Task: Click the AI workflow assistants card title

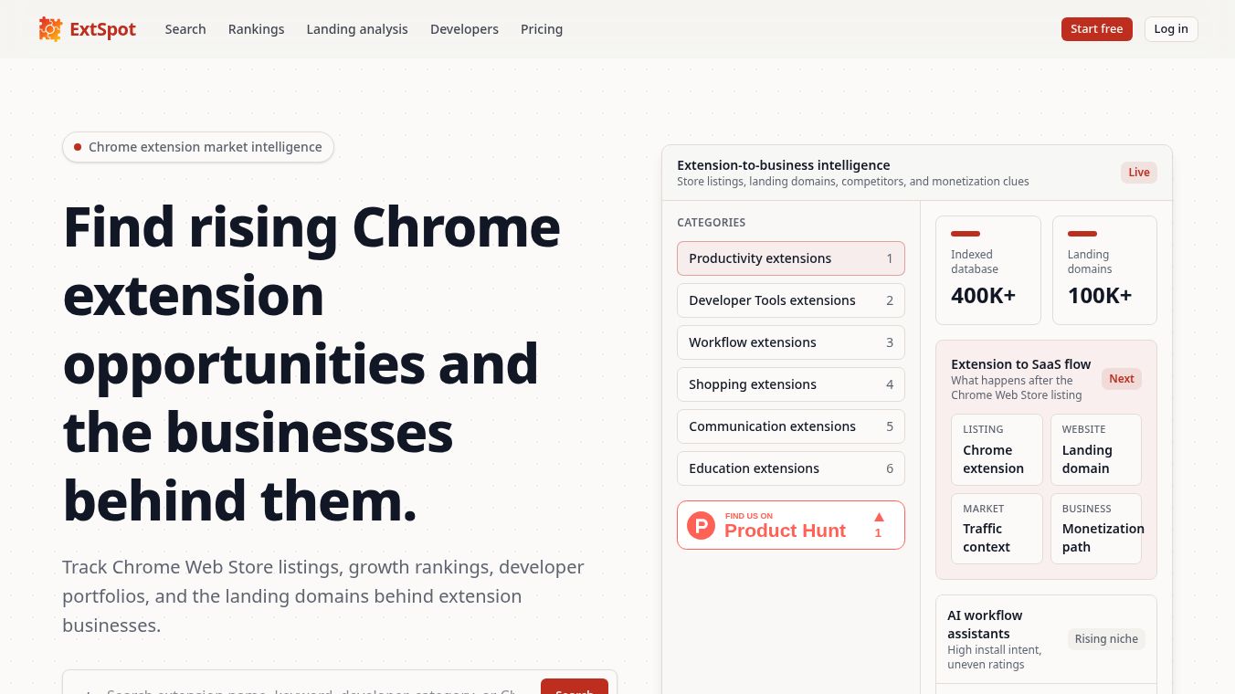Action: (985, 625)
